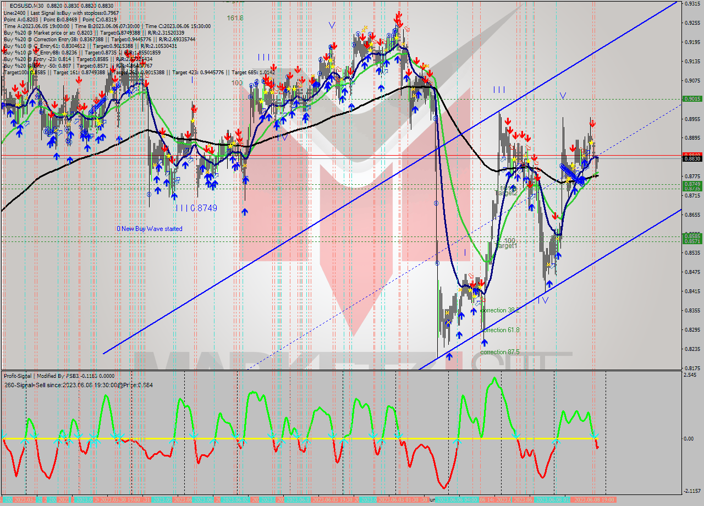Click the '0 New Buy Wave started' label
The height and width of the screenshot is (506, 704).
(x=149, y=229)
